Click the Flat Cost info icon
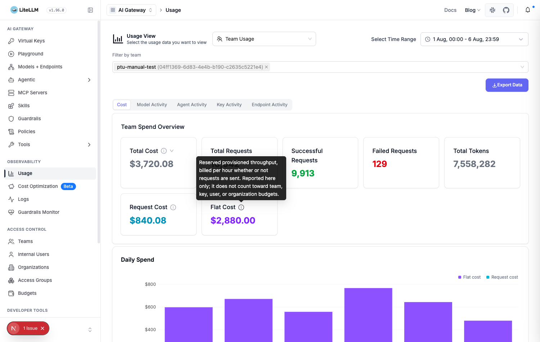The height and width of the screenshot is (342, 540). point(241,207)
